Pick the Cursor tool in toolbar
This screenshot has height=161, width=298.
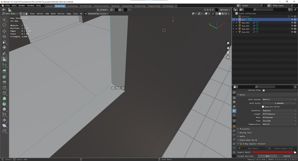[x=4, y=25]
